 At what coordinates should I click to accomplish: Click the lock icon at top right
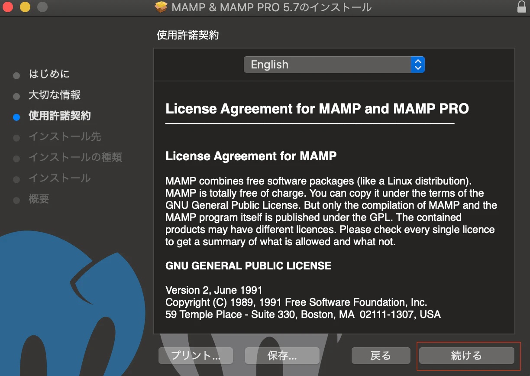(523, 7)
